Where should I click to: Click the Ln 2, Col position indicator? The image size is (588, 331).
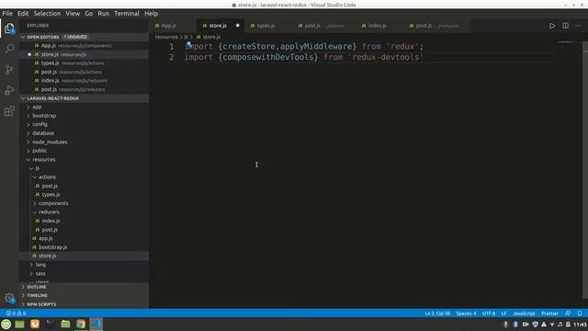coord(437,313)
